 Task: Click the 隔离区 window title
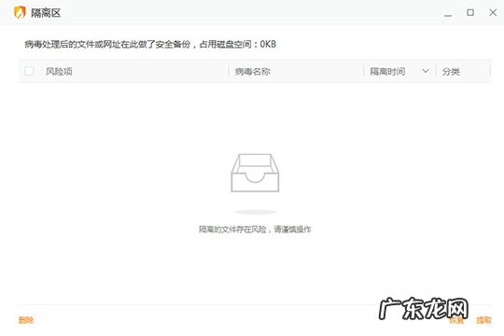46,13
